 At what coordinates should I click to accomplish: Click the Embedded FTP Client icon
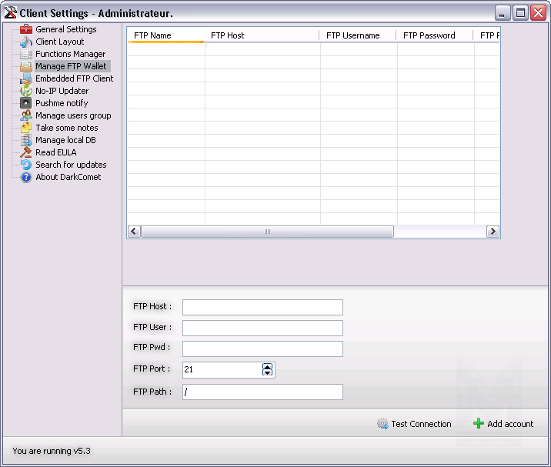pos(26,78)
